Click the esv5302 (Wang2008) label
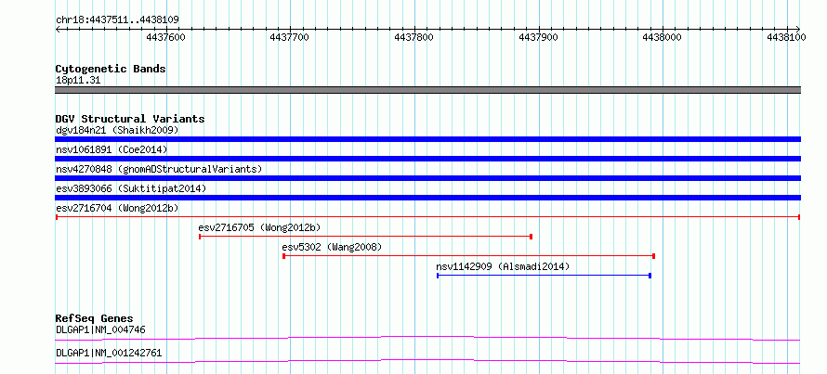The width and height of the screenshot is (827, 374). point(332,247)
